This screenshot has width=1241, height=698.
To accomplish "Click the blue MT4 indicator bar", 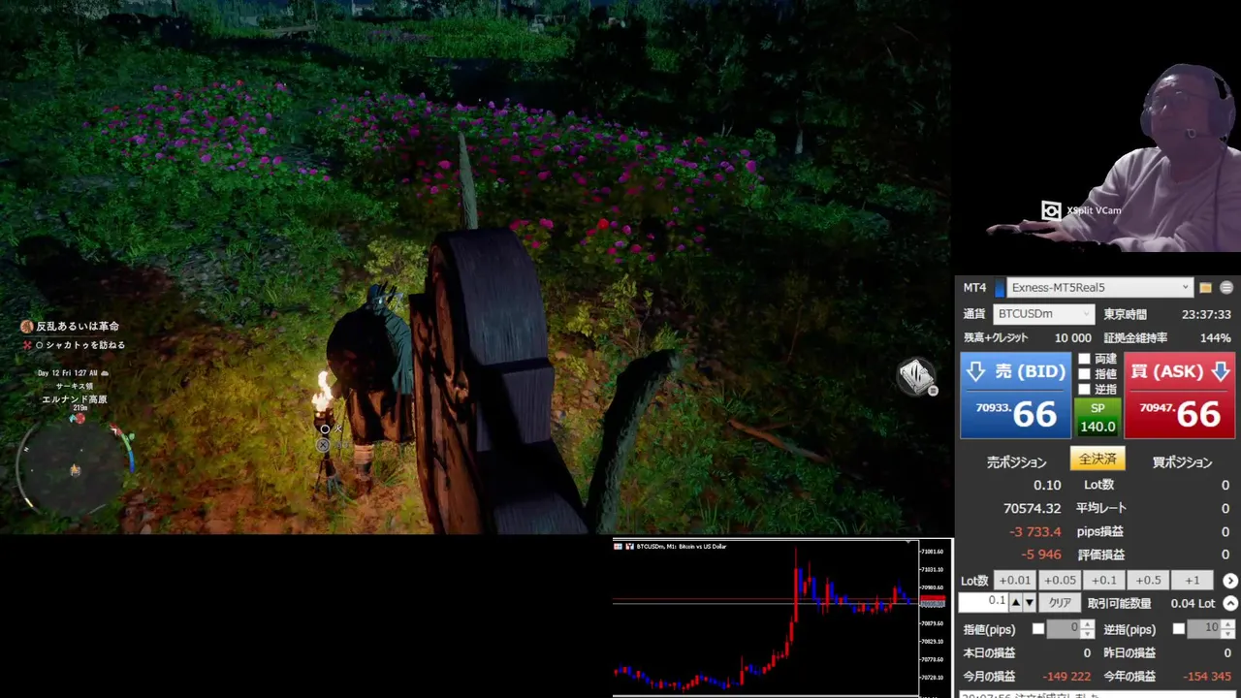I will (x=1000, y=288).
